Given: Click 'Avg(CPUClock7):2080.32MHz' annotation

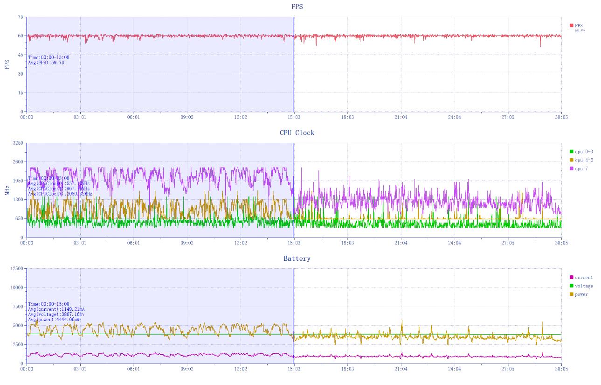Looking at the screenshot, I should [x=60, y=194].
